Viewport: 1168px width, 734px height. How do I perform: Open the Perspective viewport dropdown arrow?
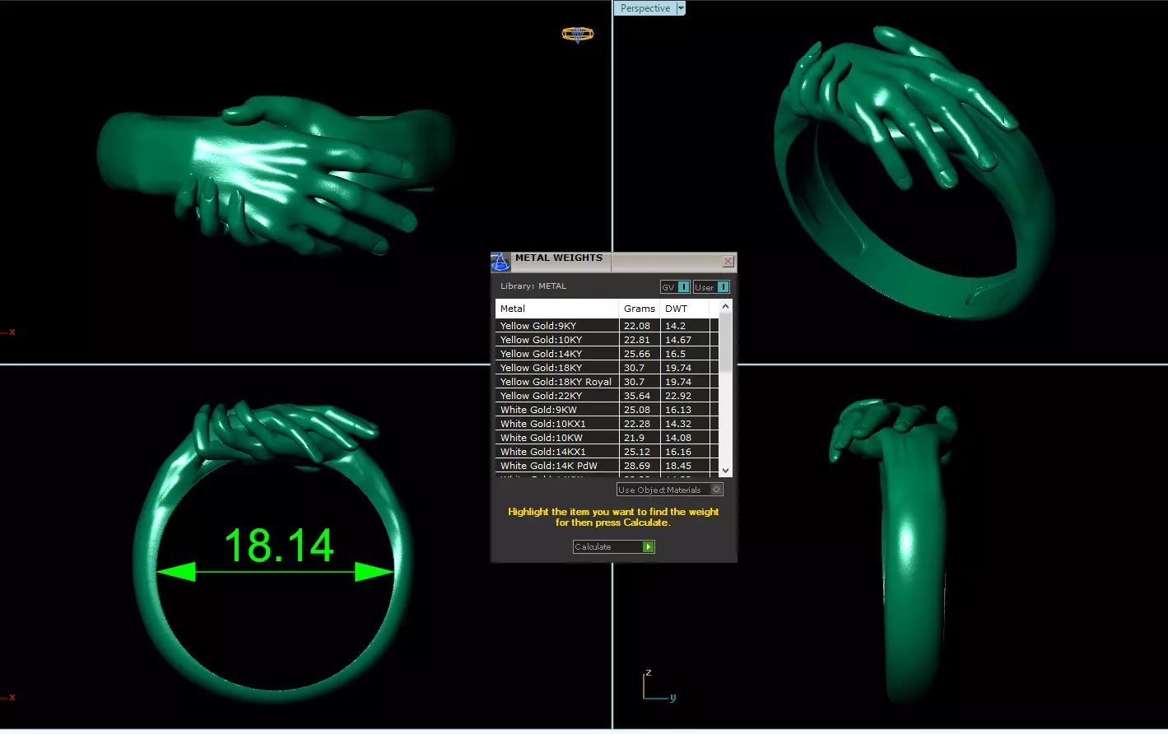[681, 8]
